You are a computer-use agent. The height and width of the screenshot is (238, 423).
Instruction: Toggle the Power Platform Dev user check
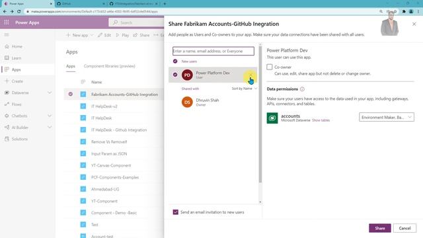[x=175, y=75]
